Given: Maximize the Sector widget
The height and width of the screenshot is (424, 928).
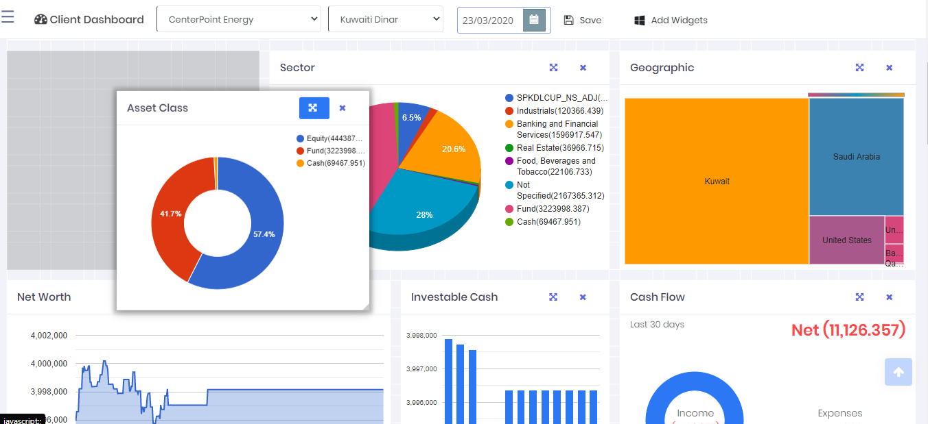Looking at the screenshot, I should click(x=553, y=68).
